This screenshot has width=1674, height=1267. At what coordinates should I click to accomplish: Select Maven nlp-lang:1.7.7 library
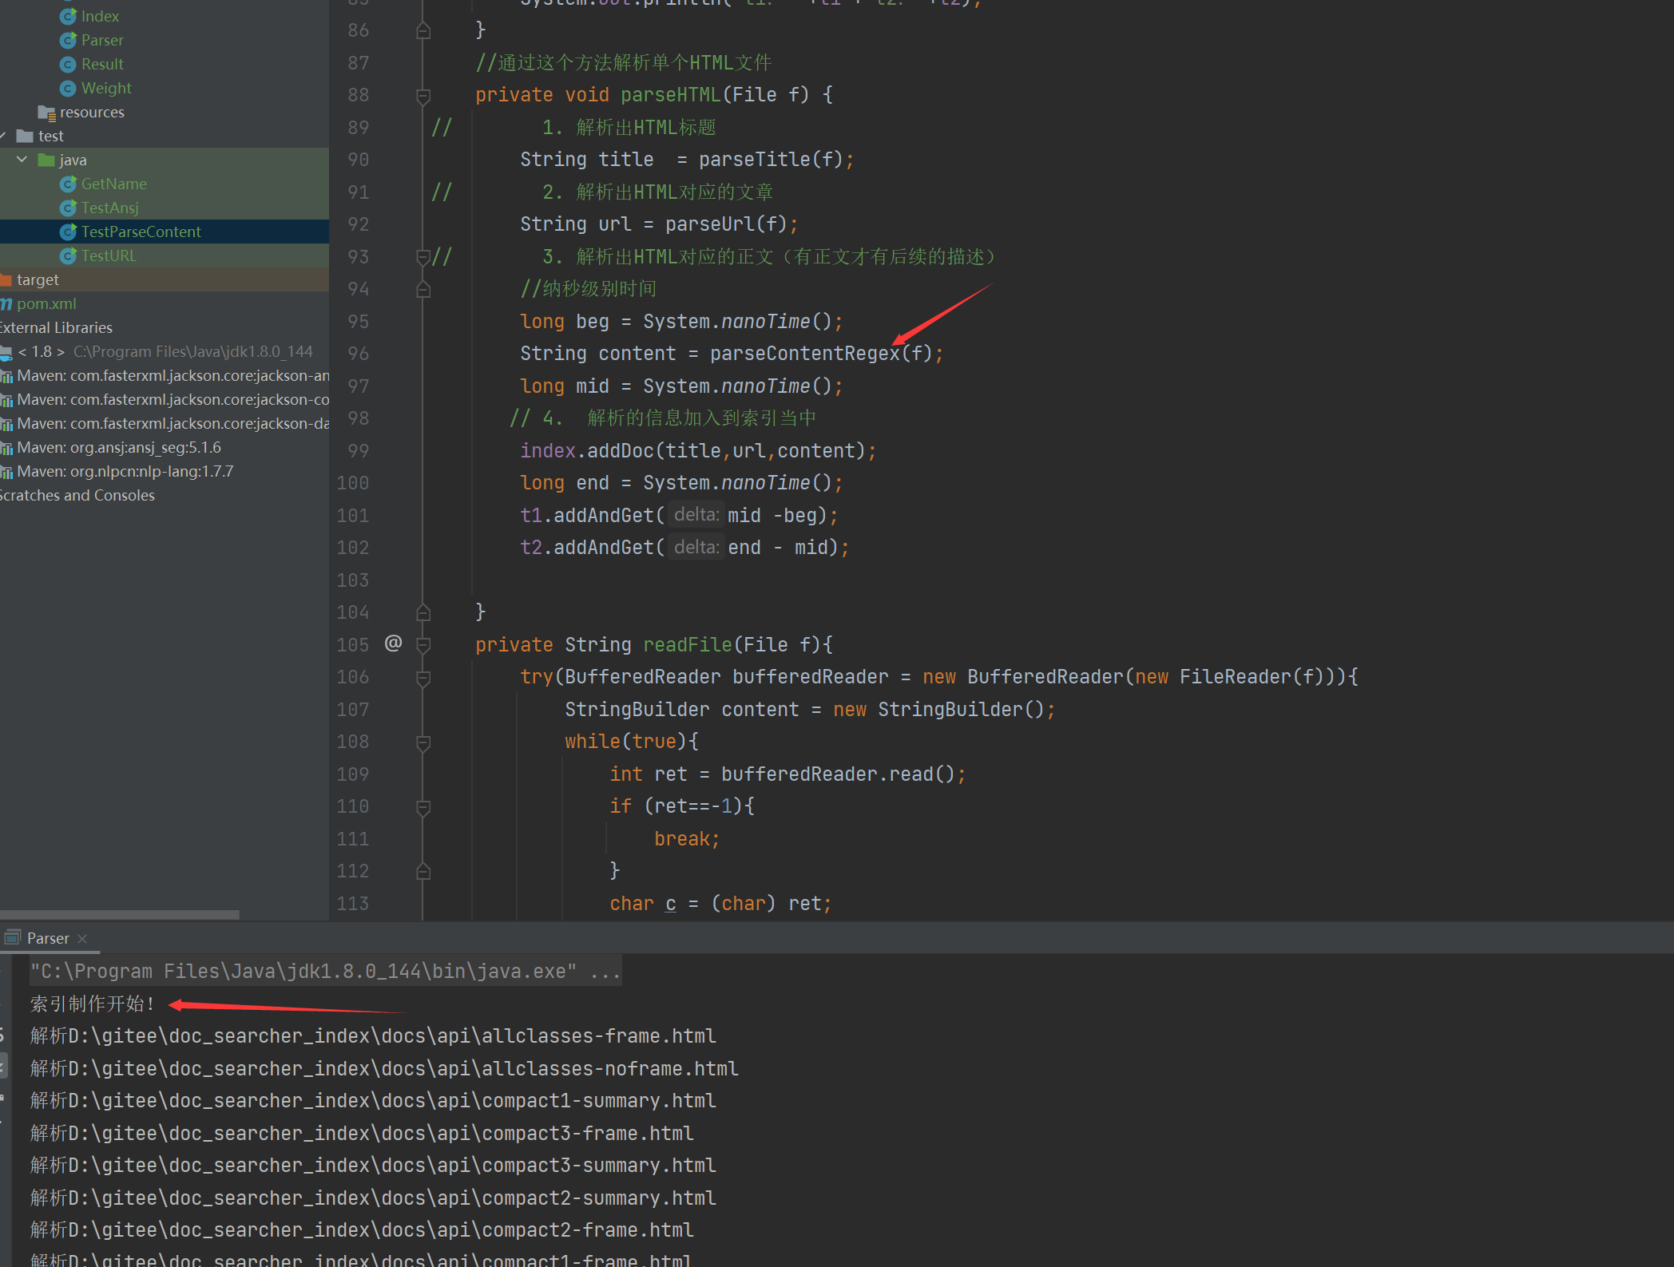[125, 471]
